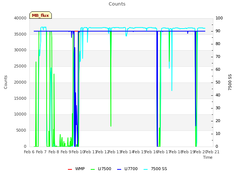Click the Feb 9 date label
The image size is (235, 176).
coord(66,152)
